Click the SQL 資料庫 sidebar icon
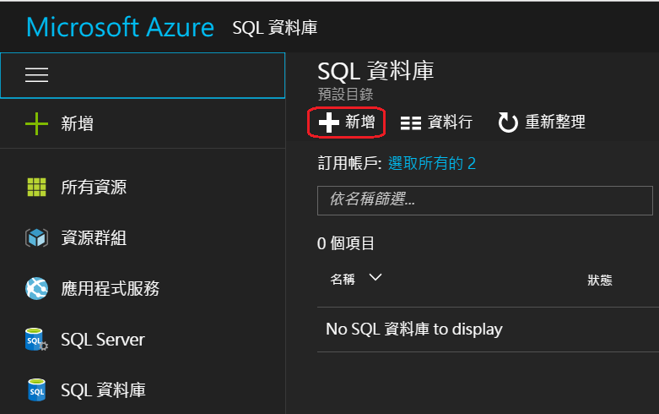The width and height of the screenshot is (659, 414). point(36,390)
